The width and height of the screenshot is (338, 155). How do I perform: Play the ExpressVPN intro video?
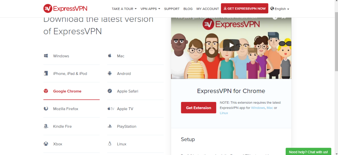(231, 45)
